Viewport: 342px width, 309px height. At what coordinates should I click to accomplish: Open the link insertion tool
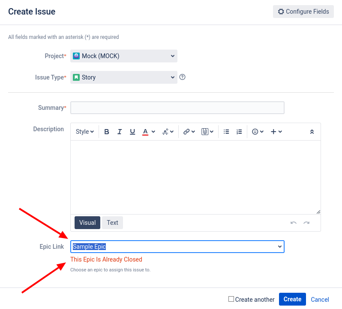189,132
